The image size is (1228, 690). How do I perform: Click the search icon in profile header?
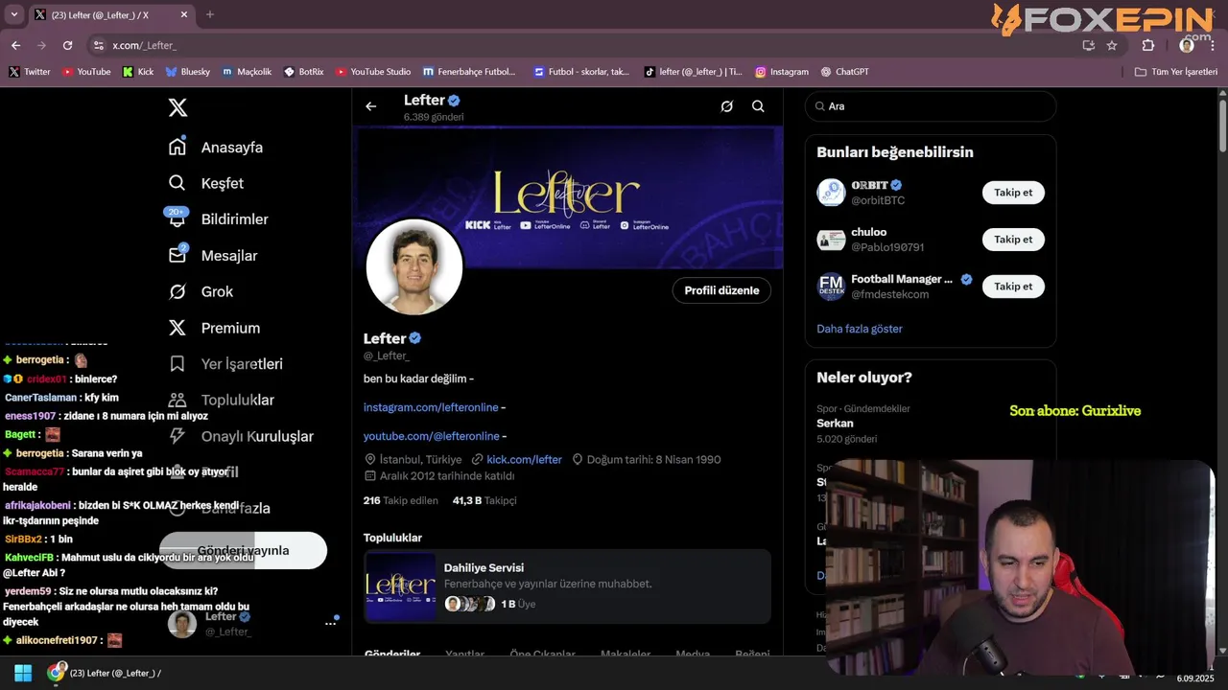(758, 106)
